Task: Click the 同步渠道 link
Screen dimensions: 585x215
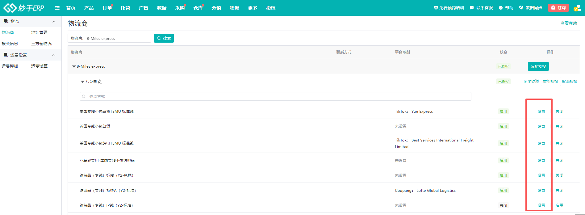Action: pyautogui.click(x=531, y=82)
